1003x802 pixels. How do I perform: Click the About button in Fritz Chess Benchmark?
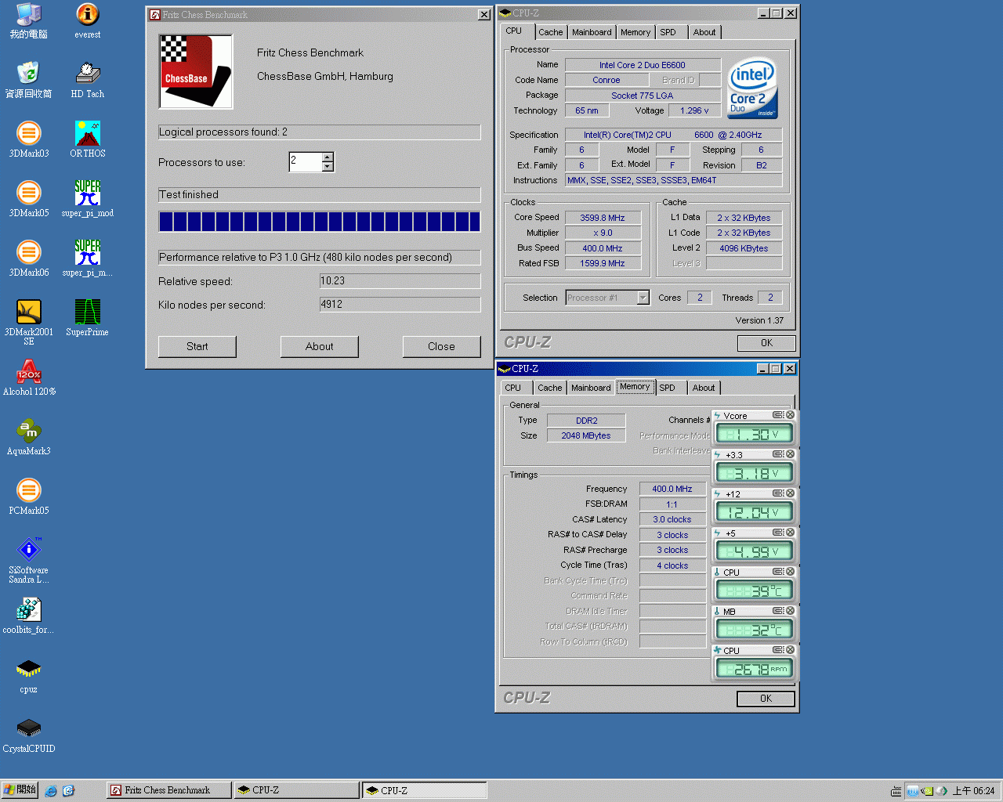tap(320, 346)
